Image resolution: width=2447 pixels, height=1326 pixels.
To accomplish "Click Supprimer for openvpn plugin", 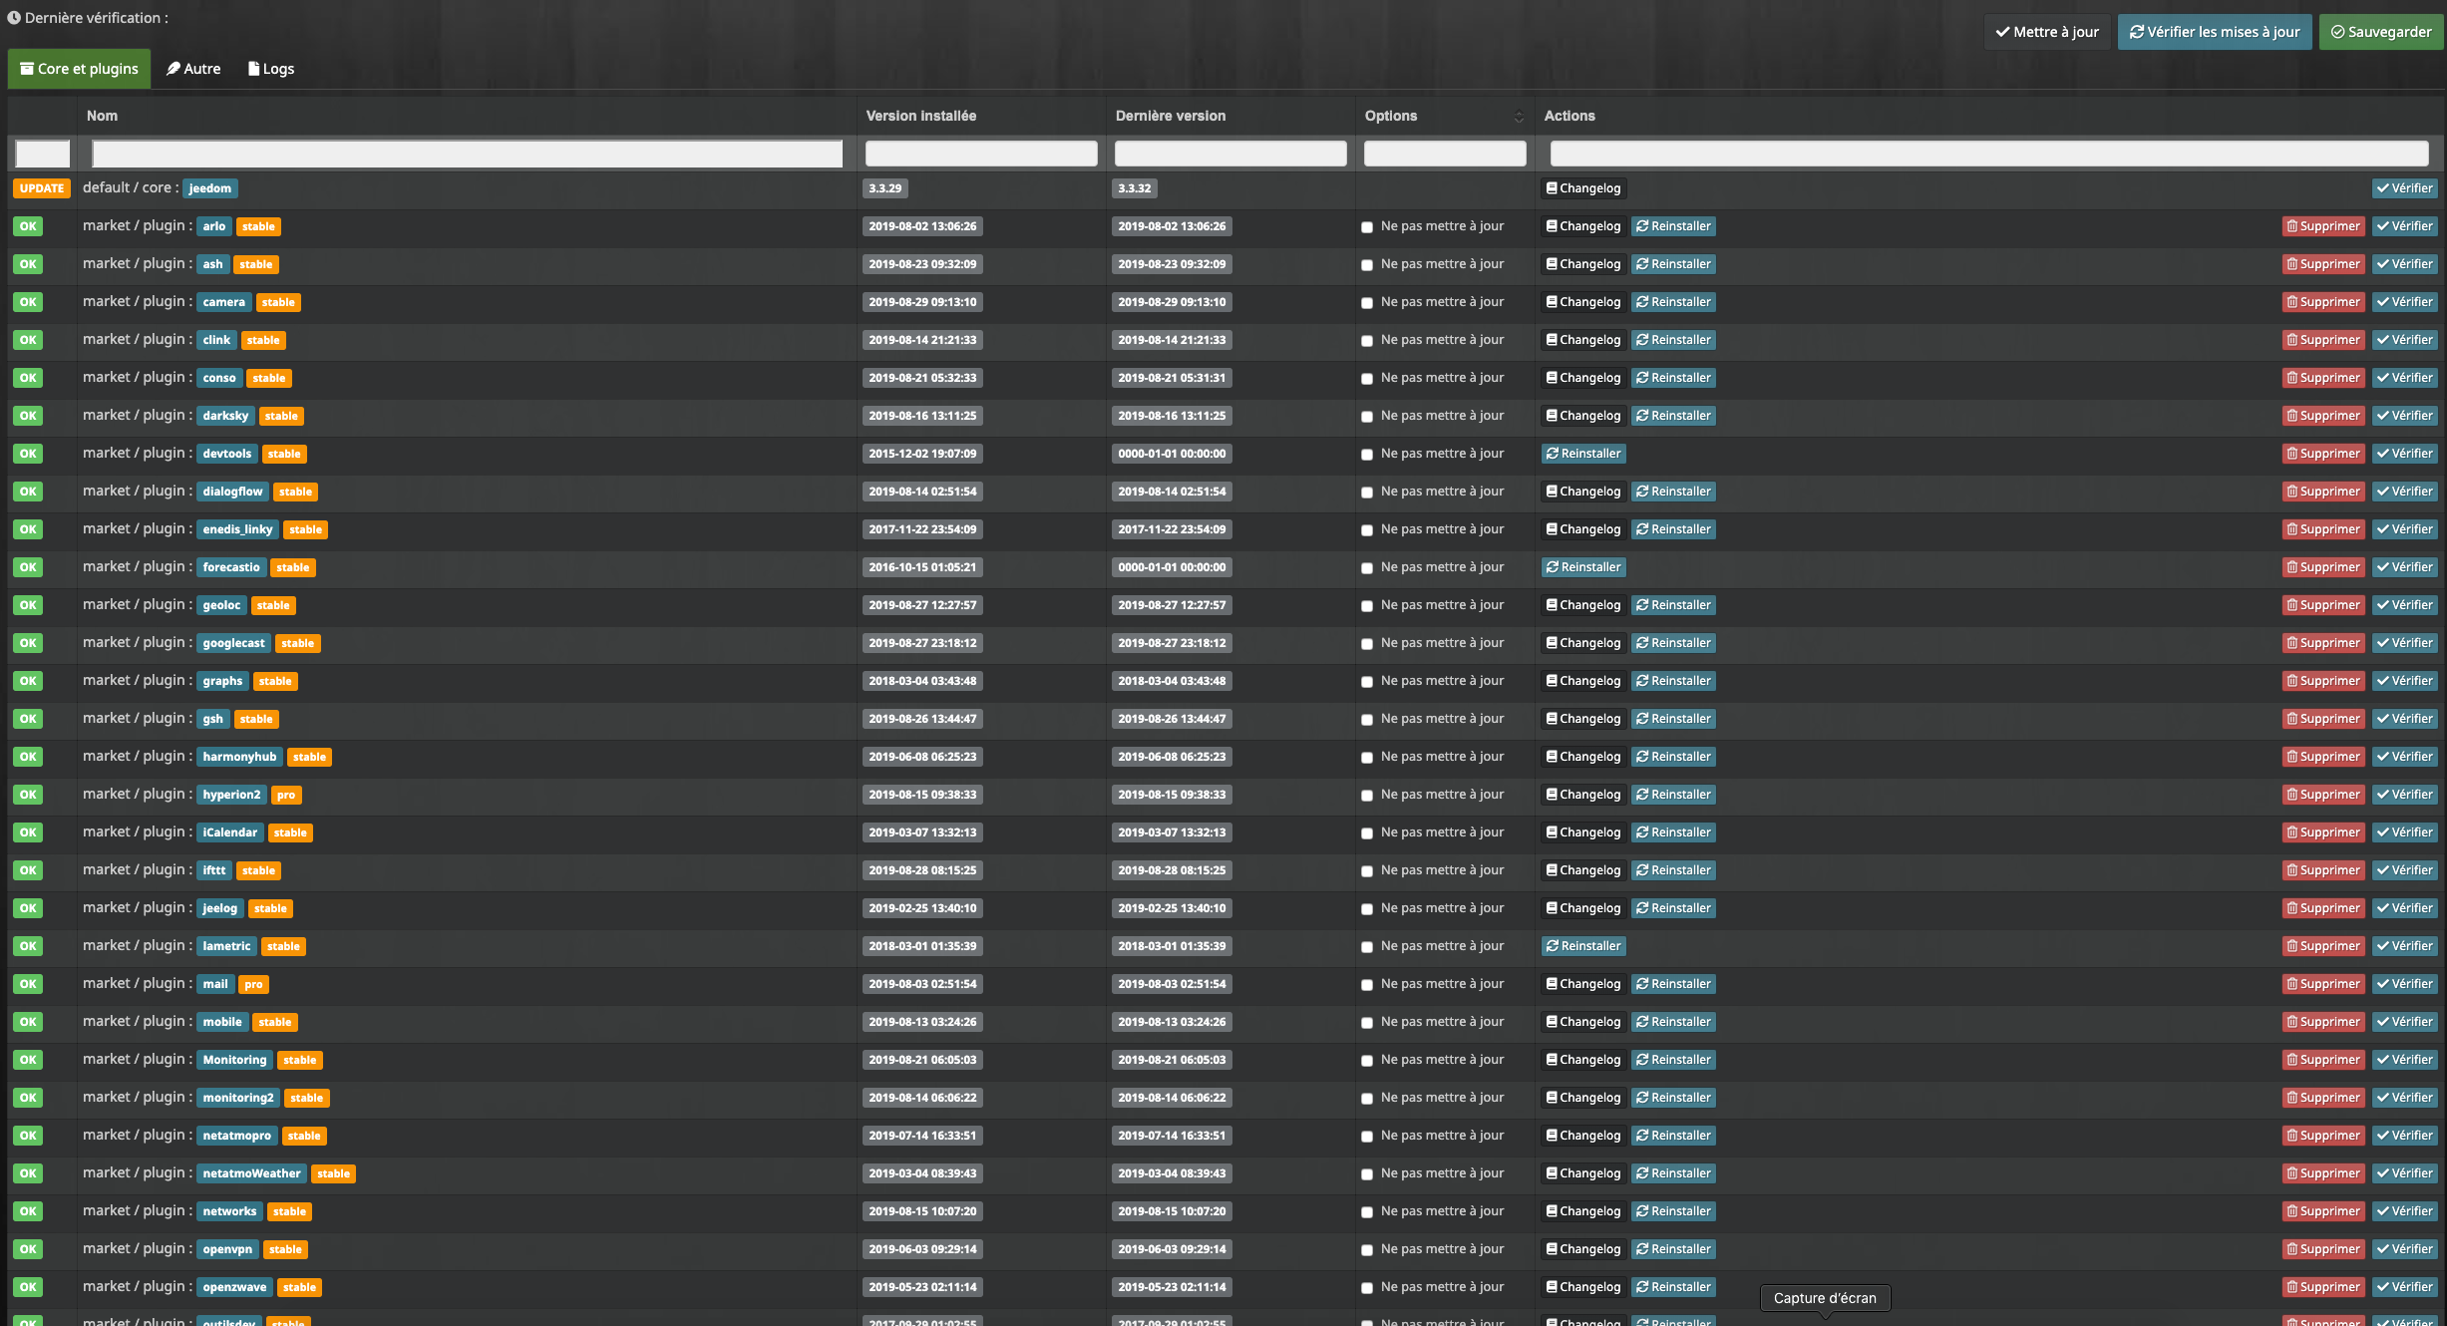I will click(x=2323, y=1249).
